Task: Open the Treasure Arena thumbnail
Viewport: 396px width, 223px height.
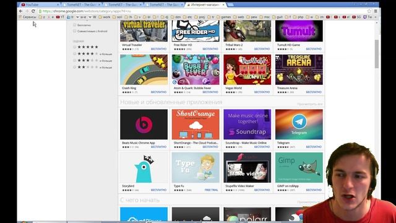Action: pos(299,70)
